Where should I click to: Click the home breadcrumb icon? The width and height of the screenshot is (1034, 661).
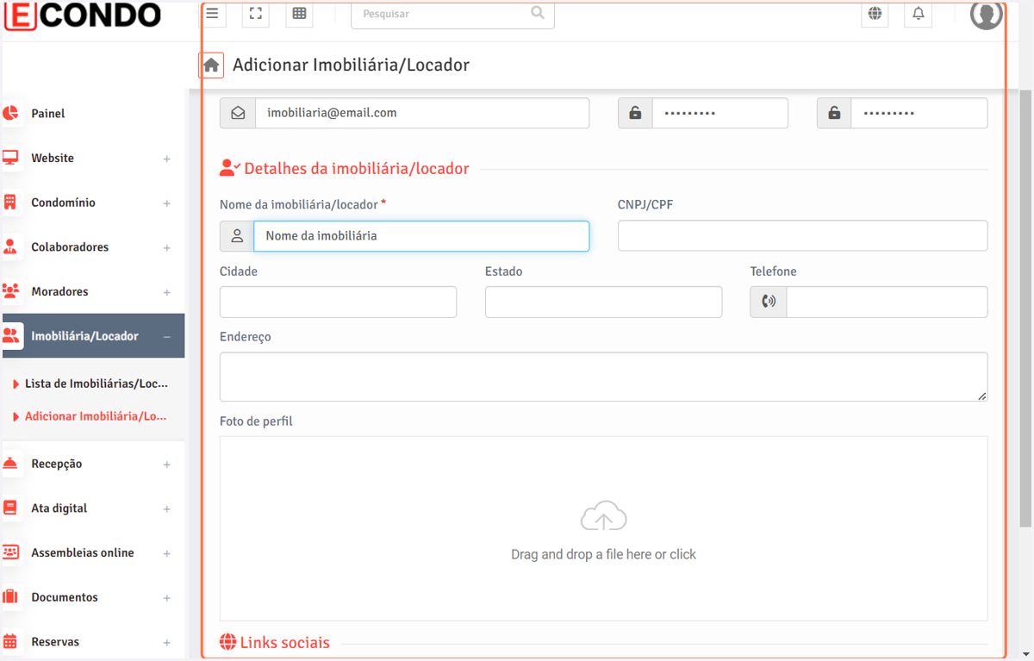211,65
